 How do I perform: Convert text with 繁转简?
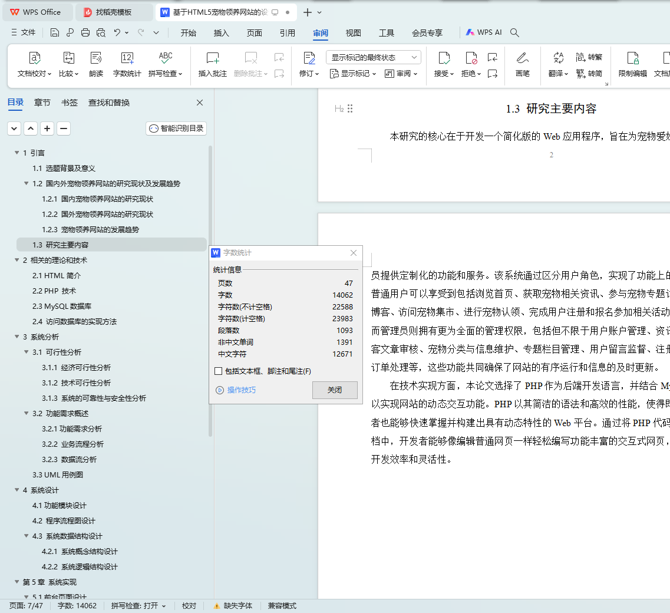tap(589, 74)
